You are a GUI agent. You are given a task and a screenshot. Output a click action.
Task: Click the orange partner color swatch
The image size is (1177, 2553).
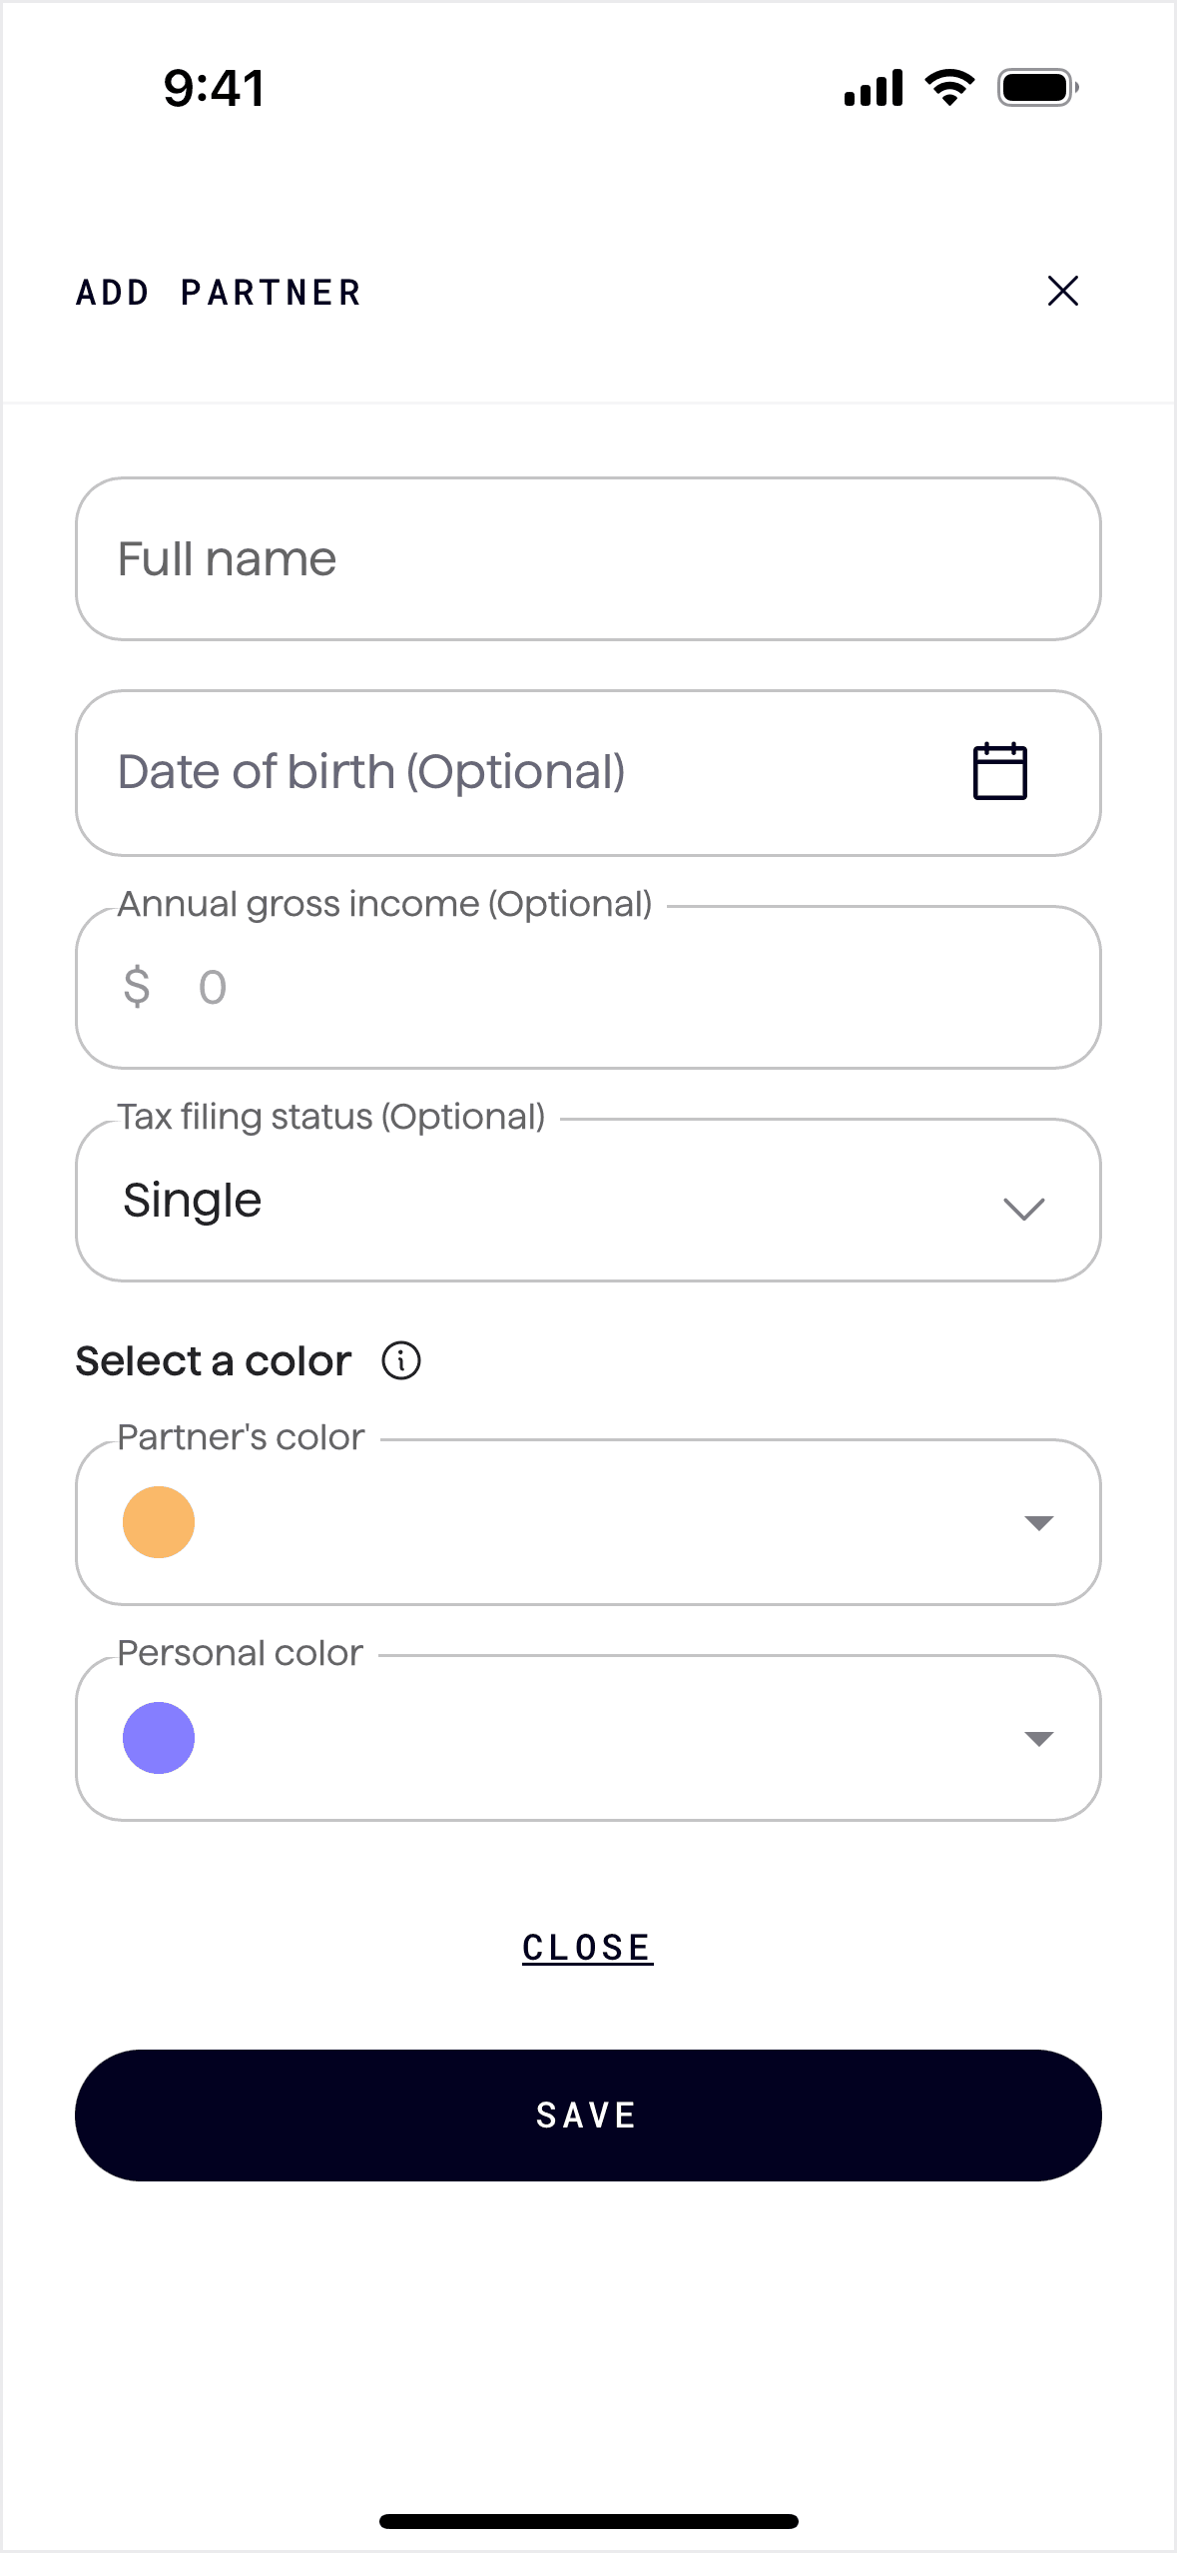(x=159, y=1522)
